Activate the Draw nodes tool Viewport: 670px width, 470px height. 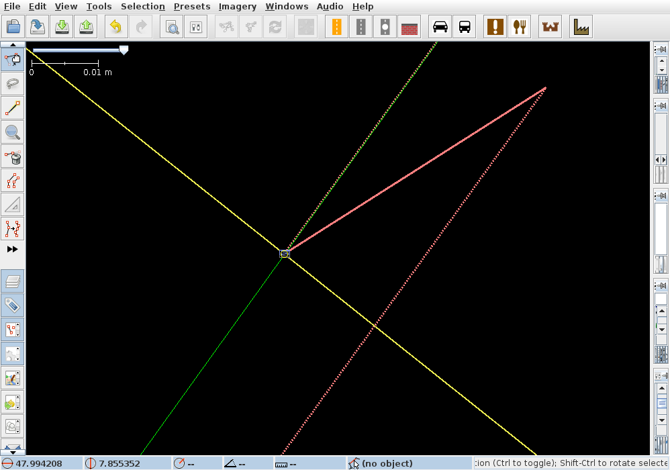pos(13,108)
